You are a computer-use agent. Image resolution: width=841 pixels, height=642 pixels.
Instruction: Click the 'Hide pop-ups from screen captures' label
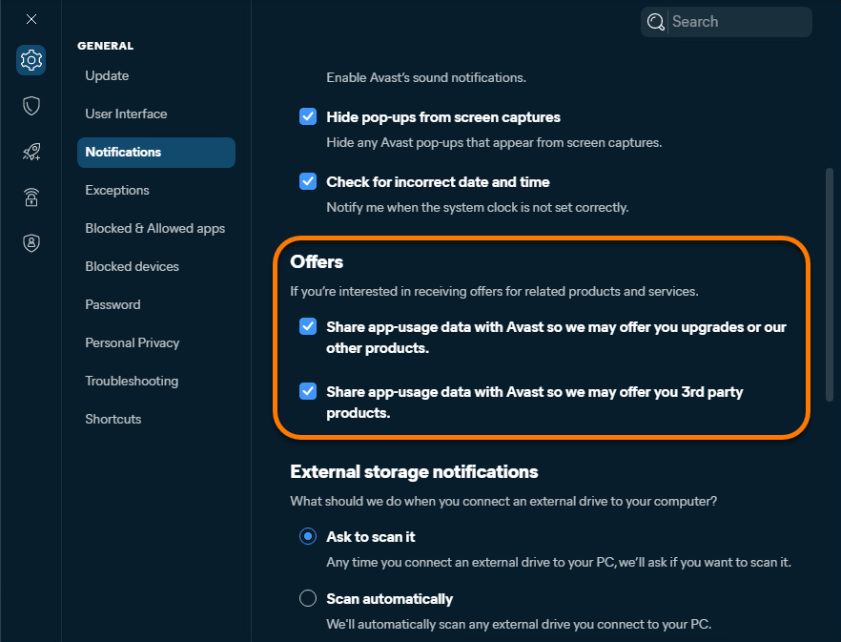click(443, 117)
